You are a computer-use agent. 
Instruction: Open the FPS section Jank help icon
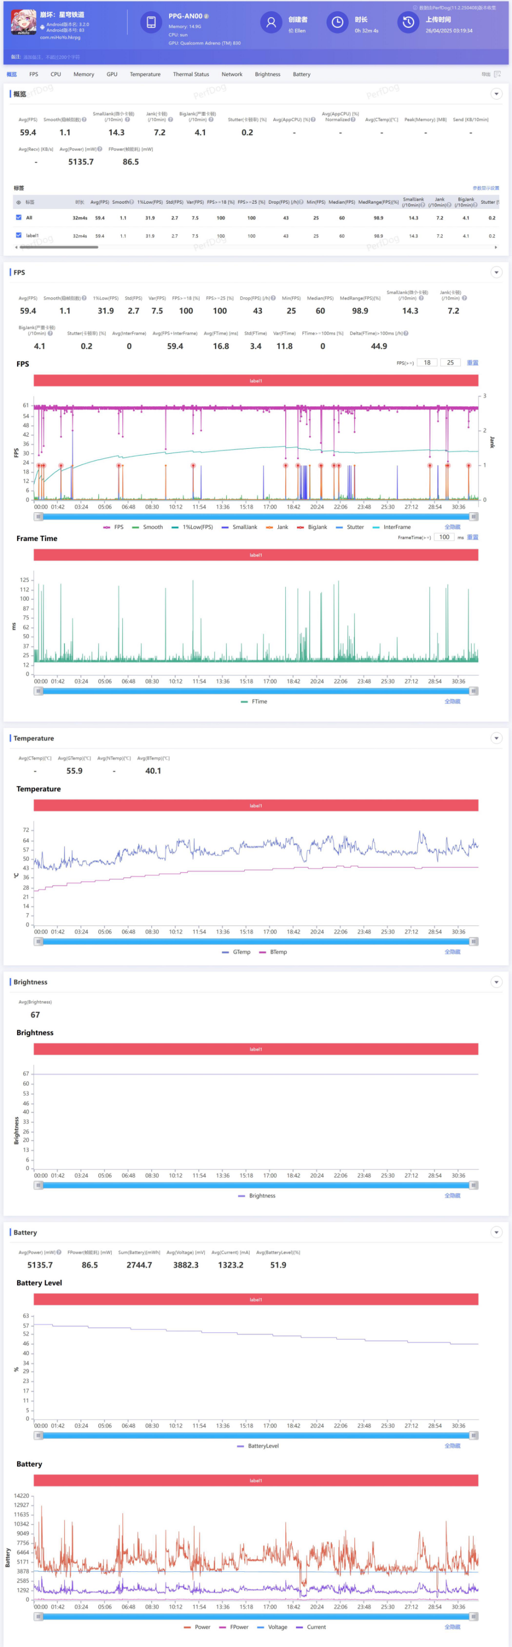(x=464, y=298)
